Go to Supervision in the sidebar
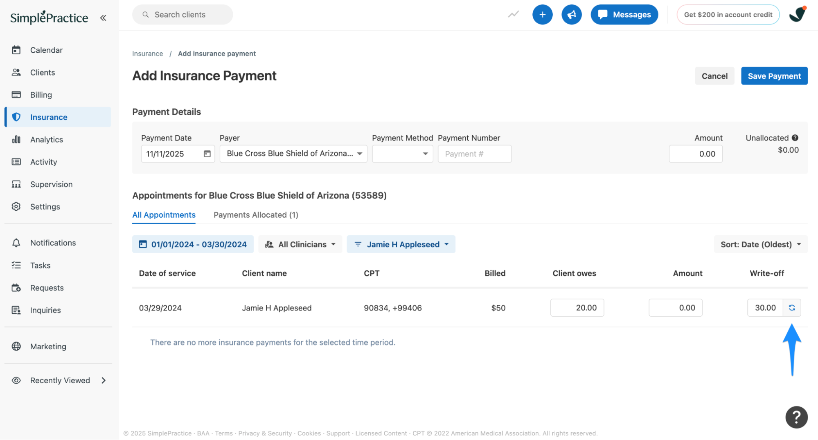 point(58,184)
